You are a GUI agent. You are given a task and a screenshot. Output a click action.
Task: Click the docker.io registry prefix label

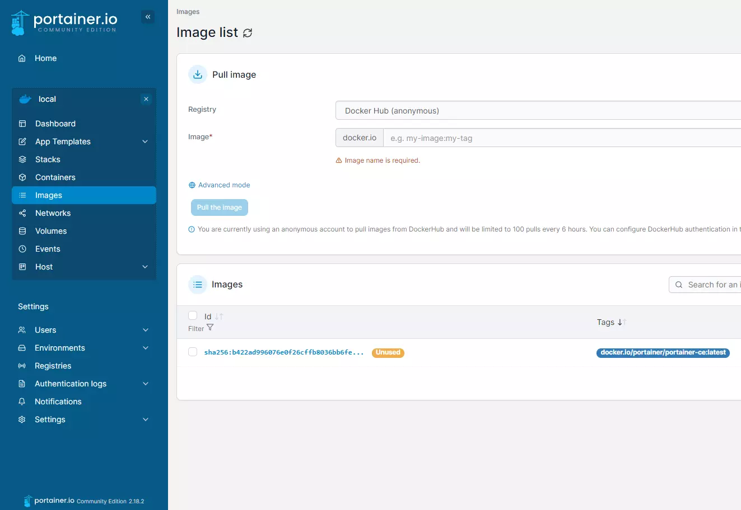(360, 138)
